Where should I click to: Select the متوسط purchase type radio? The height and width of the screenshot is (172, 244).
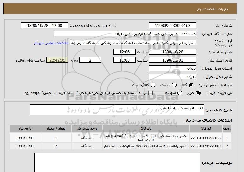pyautogui.click(x=180, y=93)
